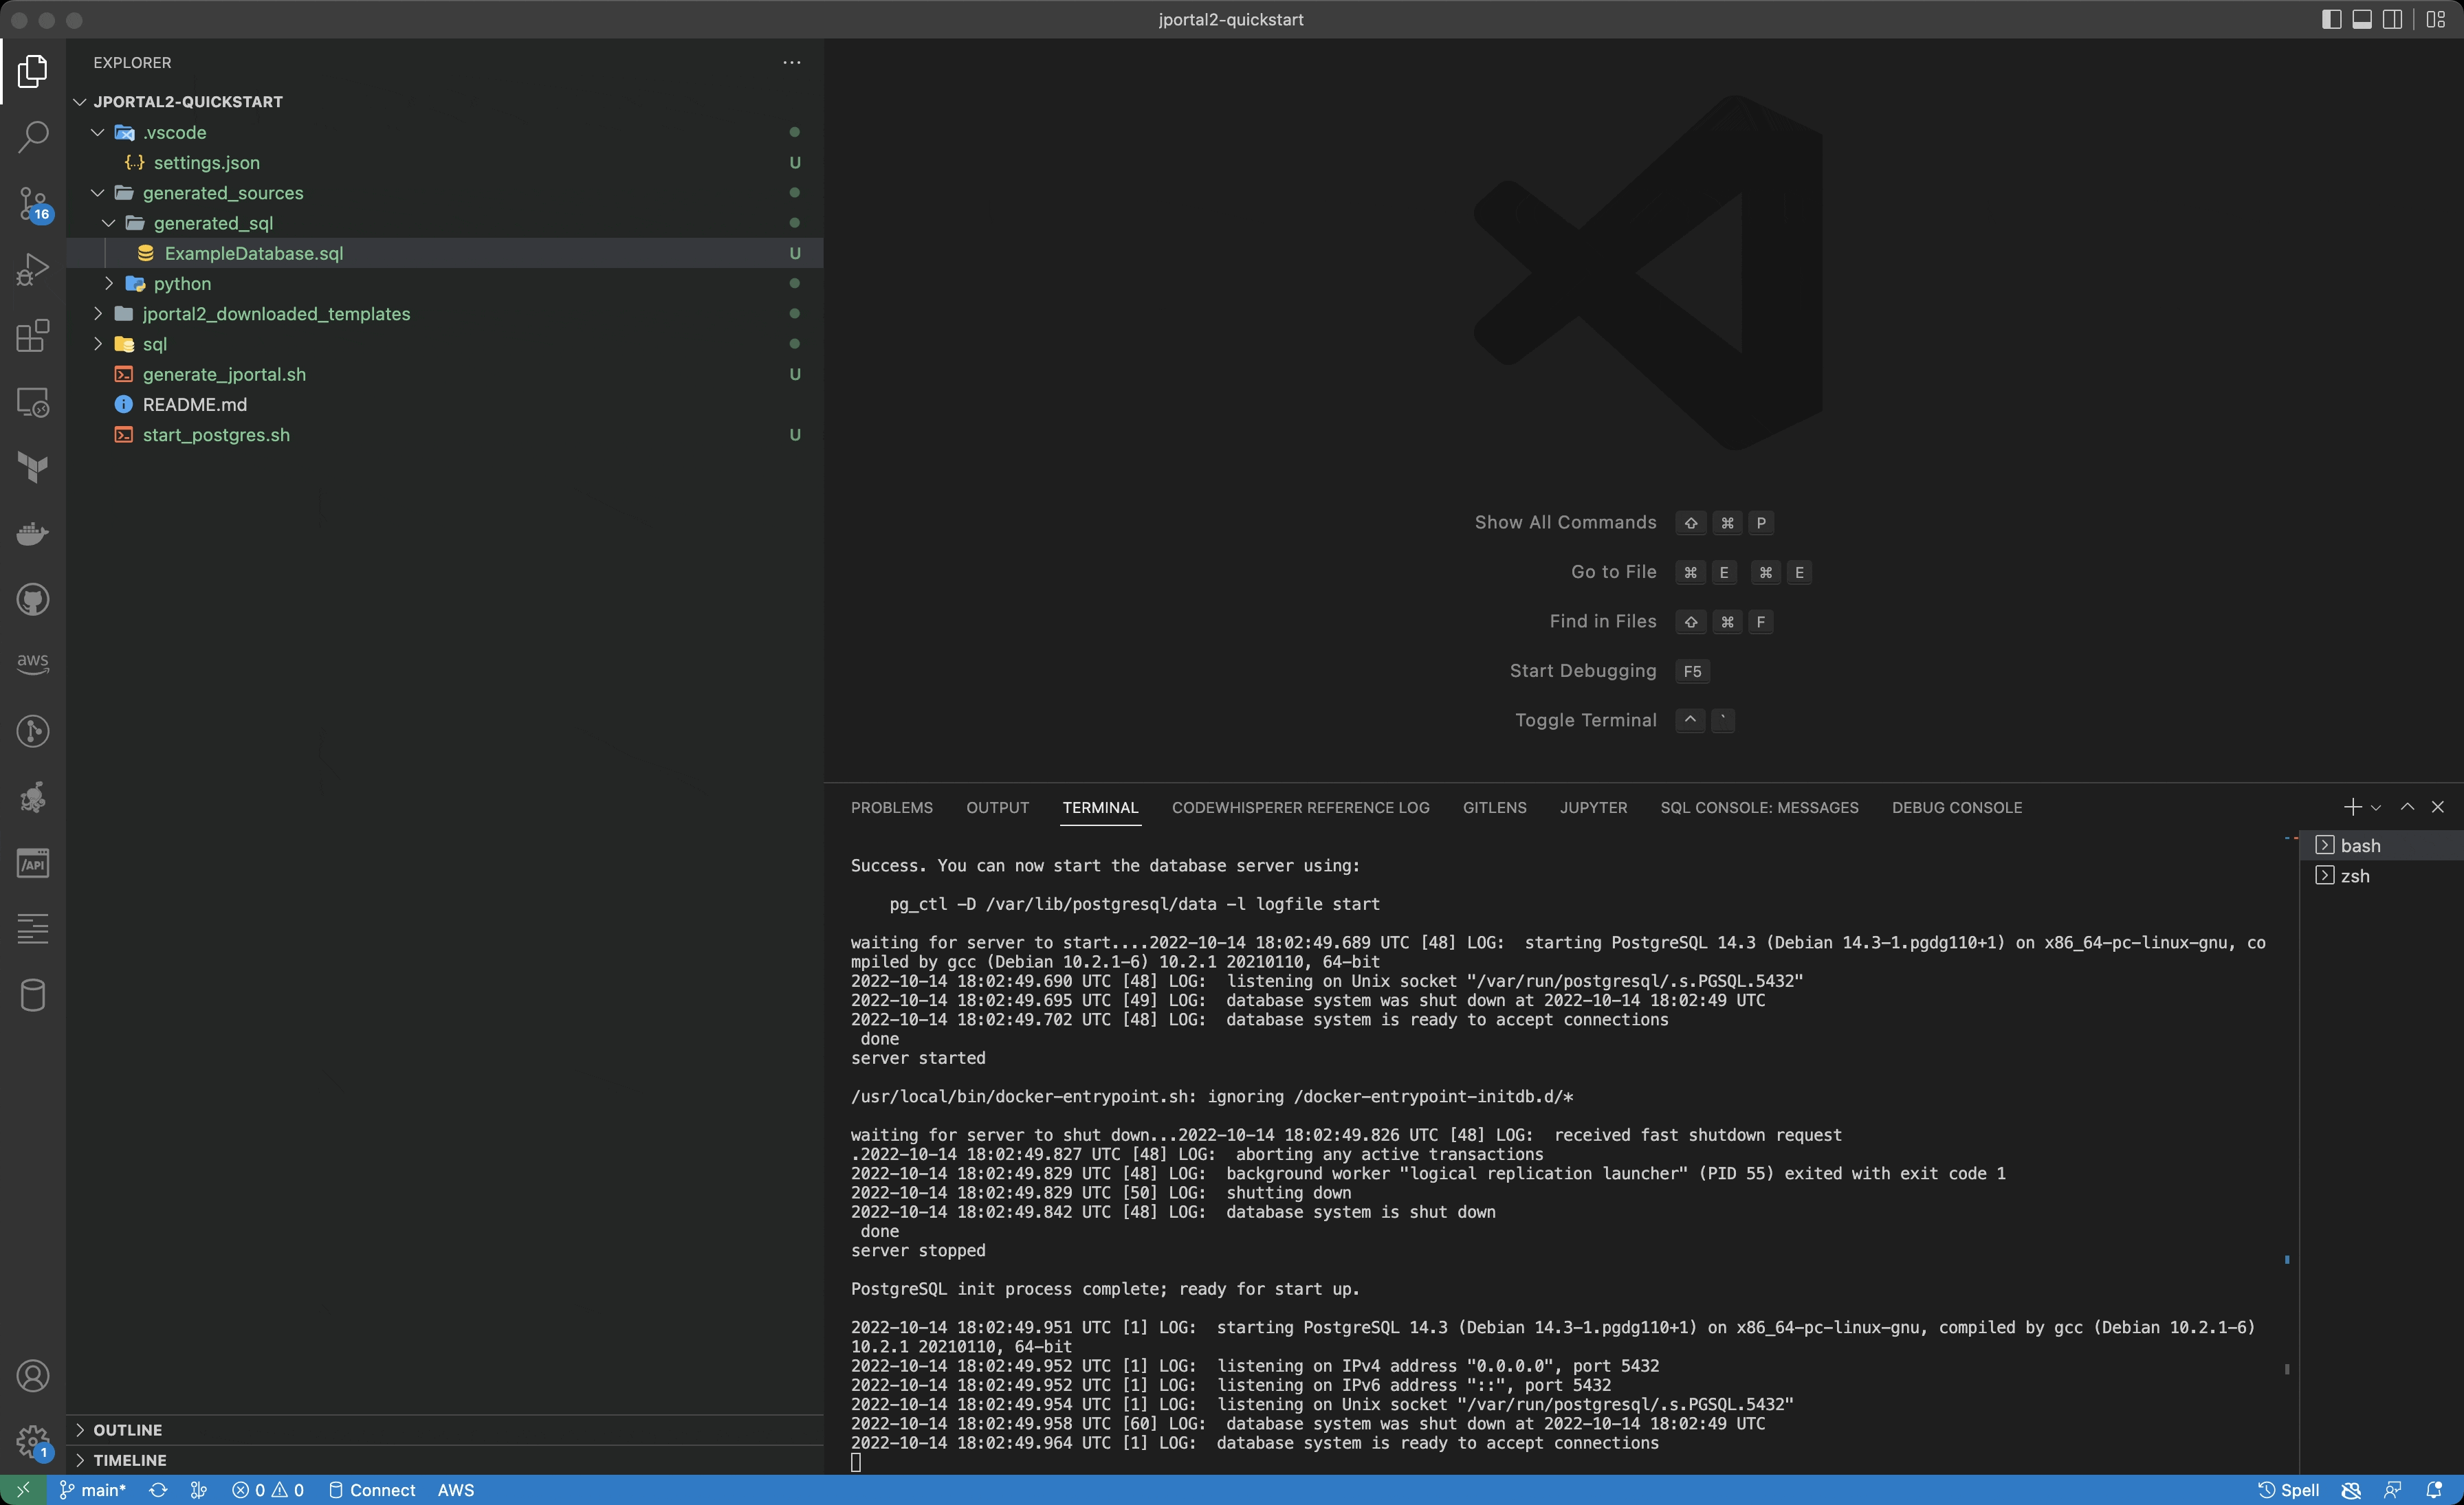Viewport: 2464px width, 1505px height.
Task: Switch to the OUTPUT tab
Action: coord(997,807)
